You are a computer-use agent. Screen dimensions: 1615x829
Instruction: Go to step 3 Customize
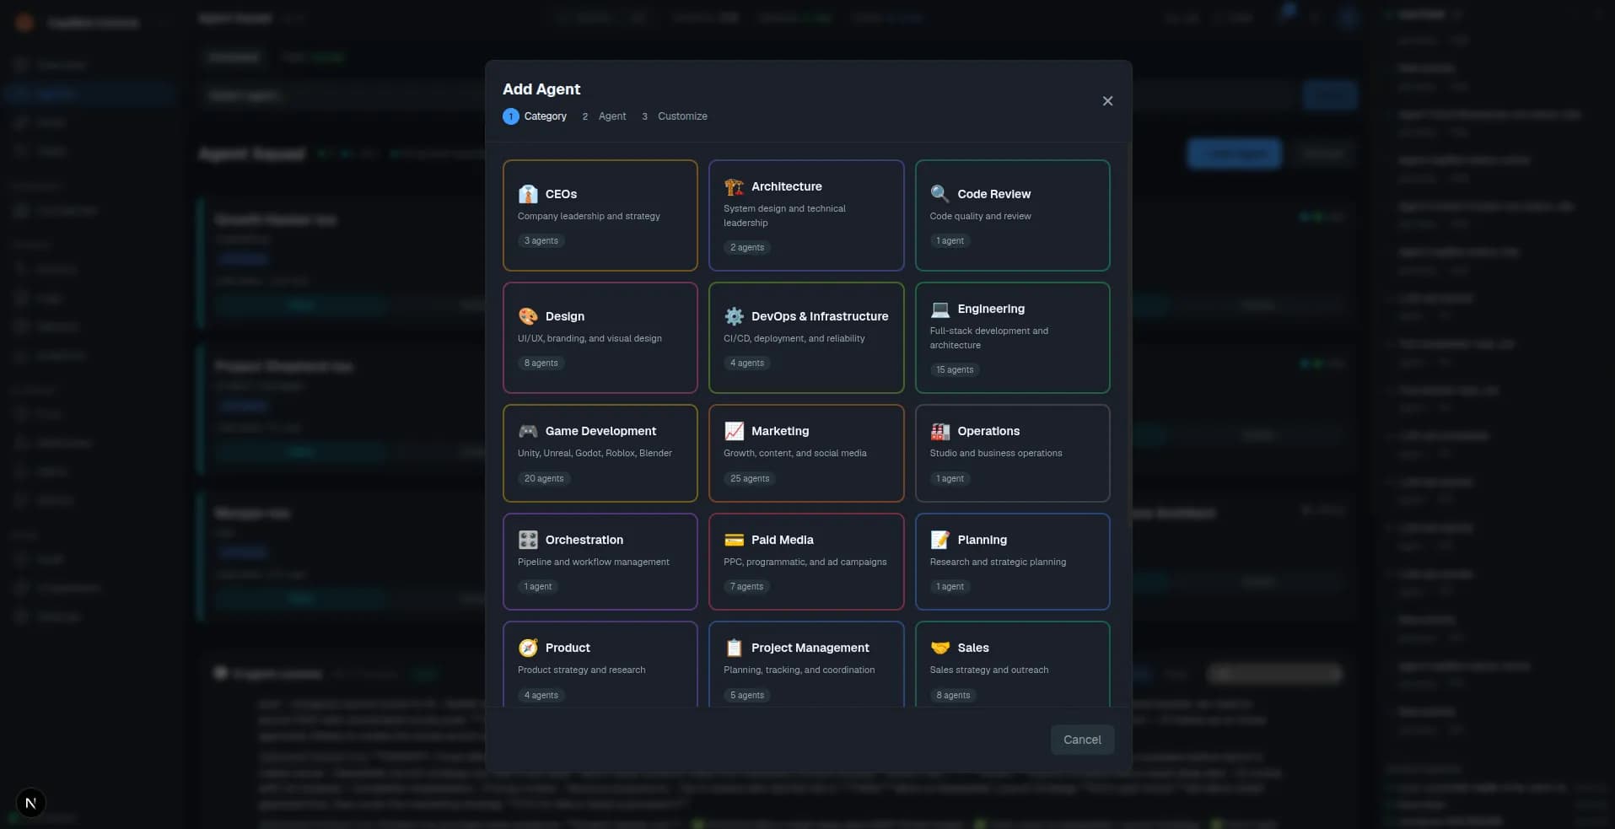click(673, 116)
